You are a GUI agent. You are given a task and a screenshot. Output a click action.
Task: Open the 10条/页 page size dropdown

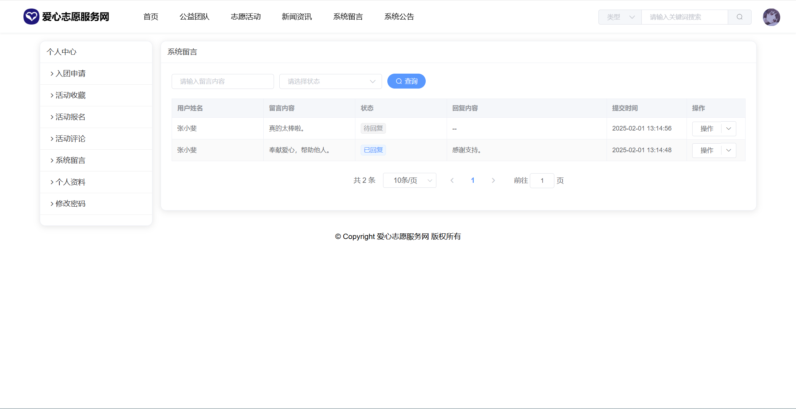pos(409,181)
